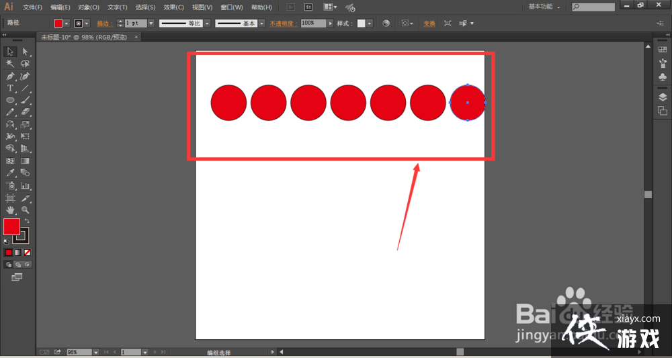Open variable width profile 等比 dropdown
Image resolution: width=672 pixels, height=358 pixels.
pyautogui.click(x=207, y=24)
